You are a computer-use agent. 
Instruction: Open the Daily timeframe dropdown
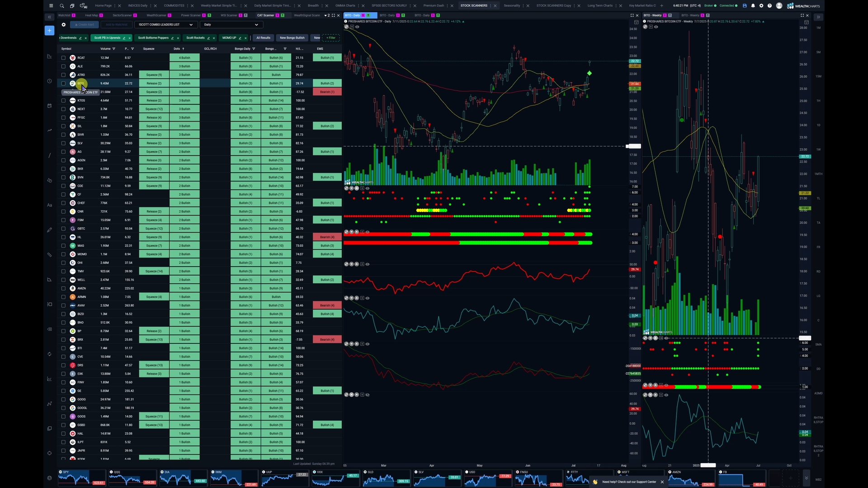(x=231, y=25)
